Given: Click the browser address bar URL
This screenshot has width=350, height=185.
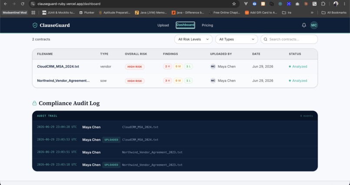Looking at the screenshot, I should (x=69, y=4).
